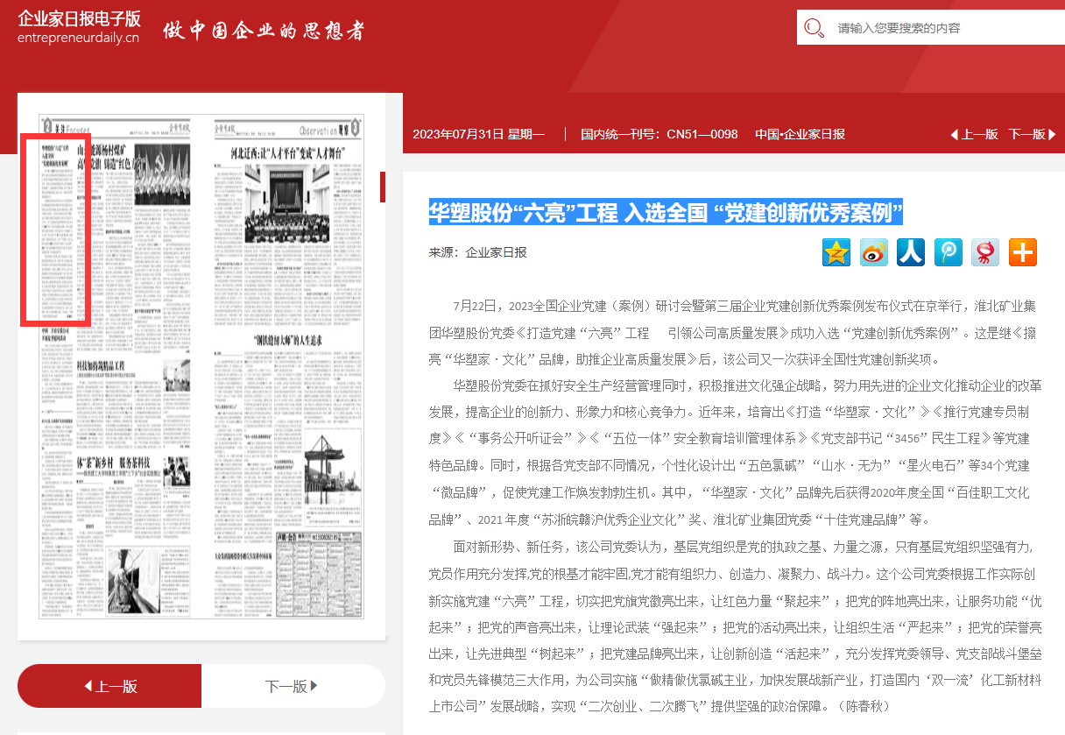The height and width of the screenshot is (735, 1065).
Task: Go to 下一版 in top red bar
Action: pyautogui.click(x=1032, y=134)
